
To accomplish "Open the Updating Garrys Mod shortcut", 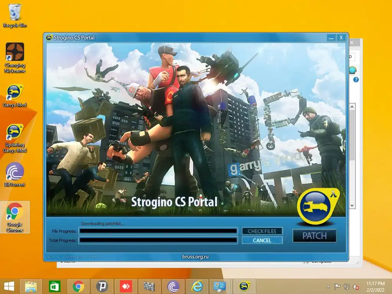I will click(15, 138).
